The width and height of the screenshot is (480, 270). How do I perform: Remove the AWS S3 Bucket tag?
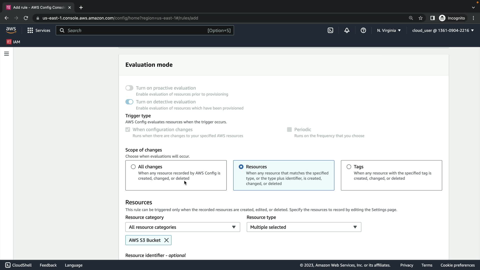pyautogui.click(x=166, y=240)
